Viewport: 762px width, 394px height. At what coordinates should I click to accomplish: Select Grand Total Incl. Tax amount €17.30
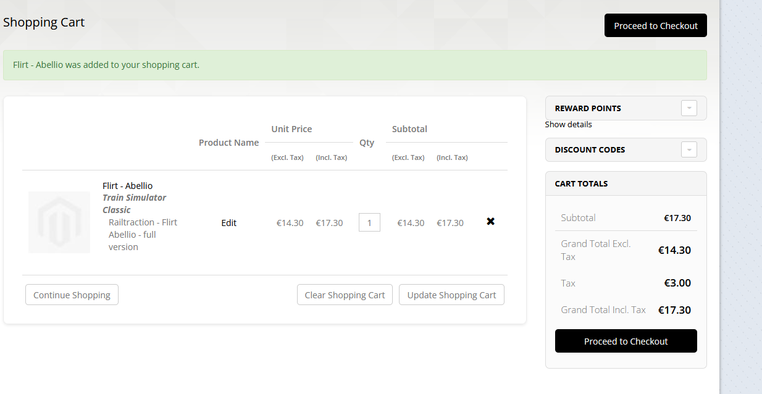674,310
